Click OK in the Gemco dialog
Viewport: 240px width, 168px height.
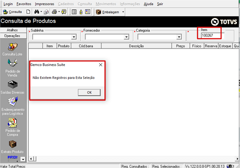(89, 92)
